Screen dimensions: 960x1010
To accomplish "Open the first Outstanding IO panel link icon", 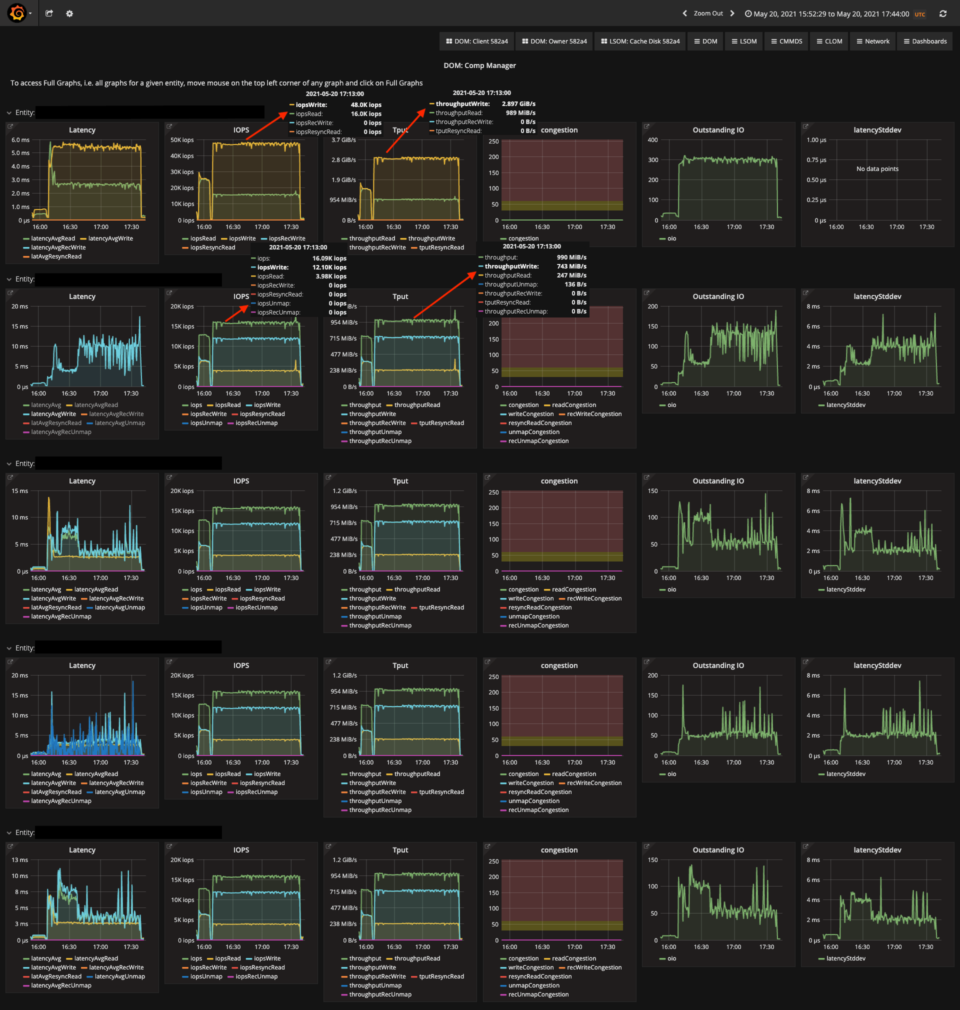I will (x=646, y=126).
